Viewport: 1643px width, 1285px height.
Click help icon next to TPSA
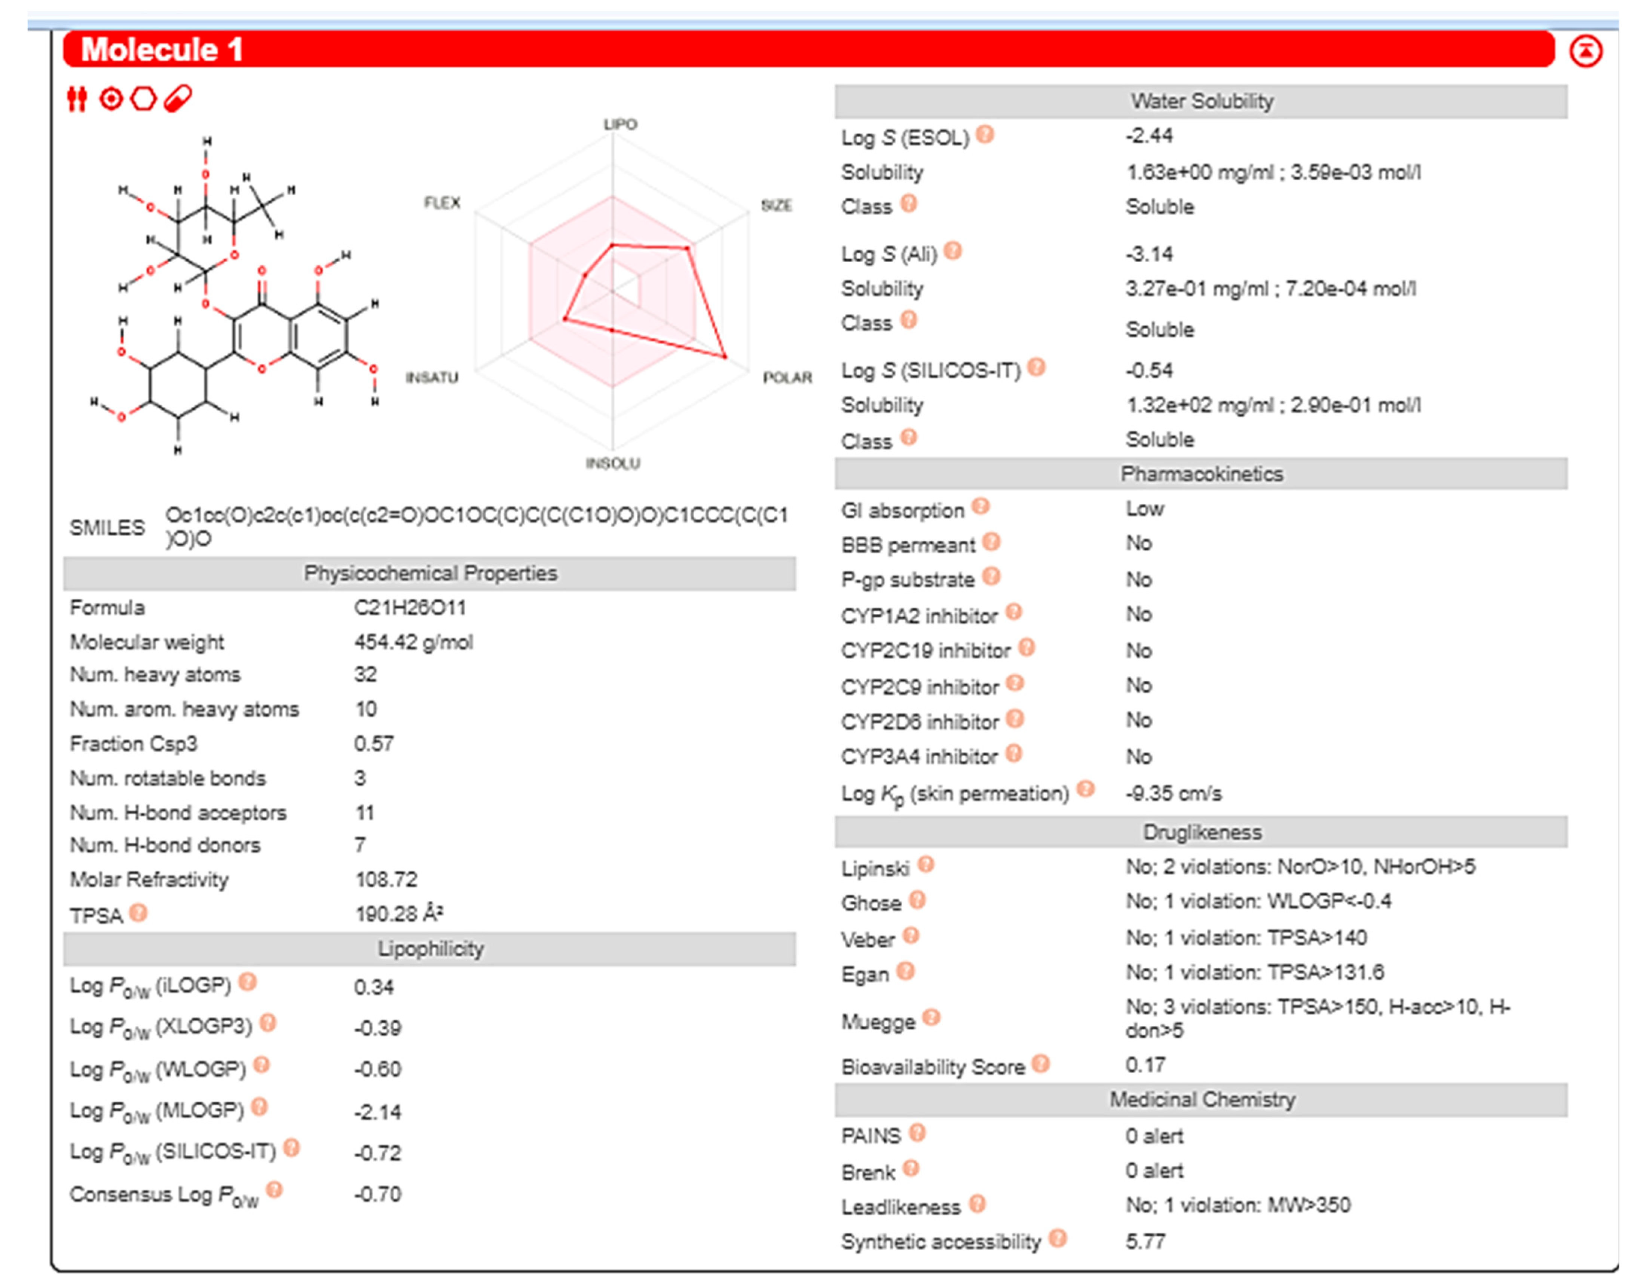click(x=138, y=913)
